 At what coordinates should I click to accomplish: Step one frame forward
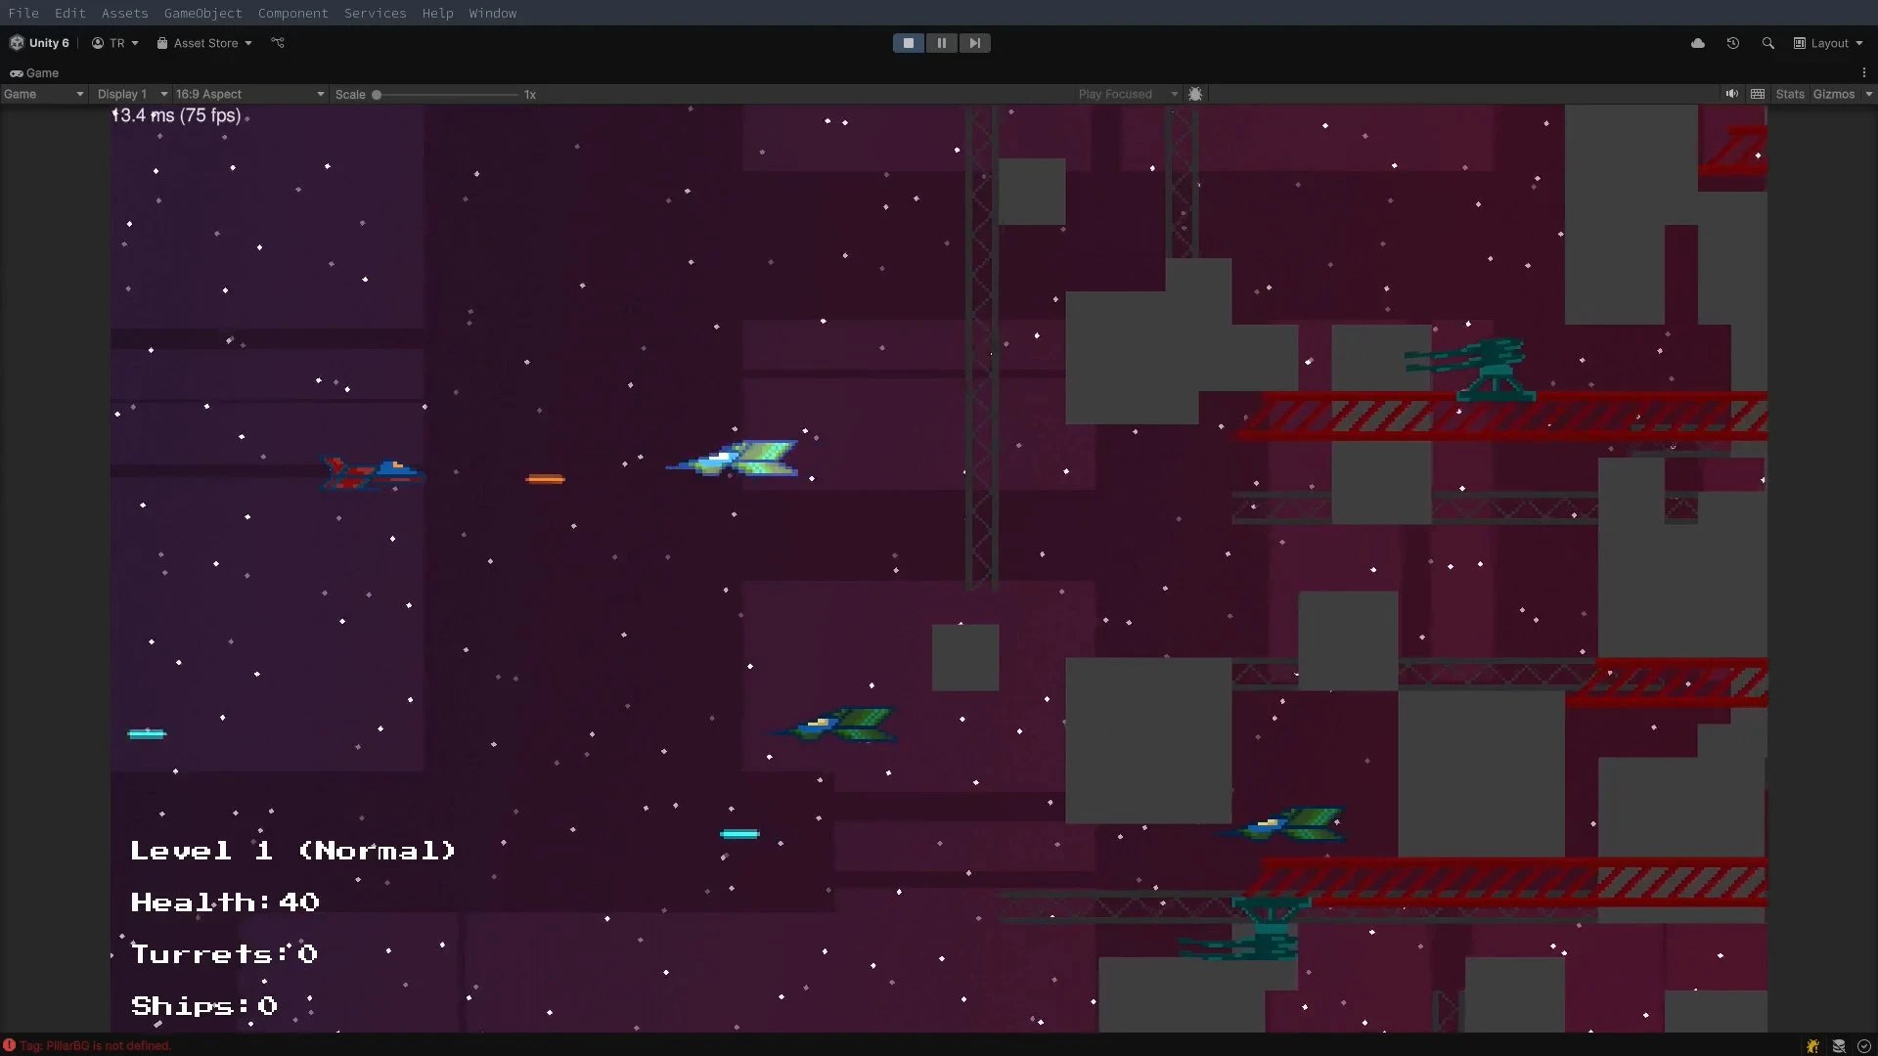click(974, 42)
